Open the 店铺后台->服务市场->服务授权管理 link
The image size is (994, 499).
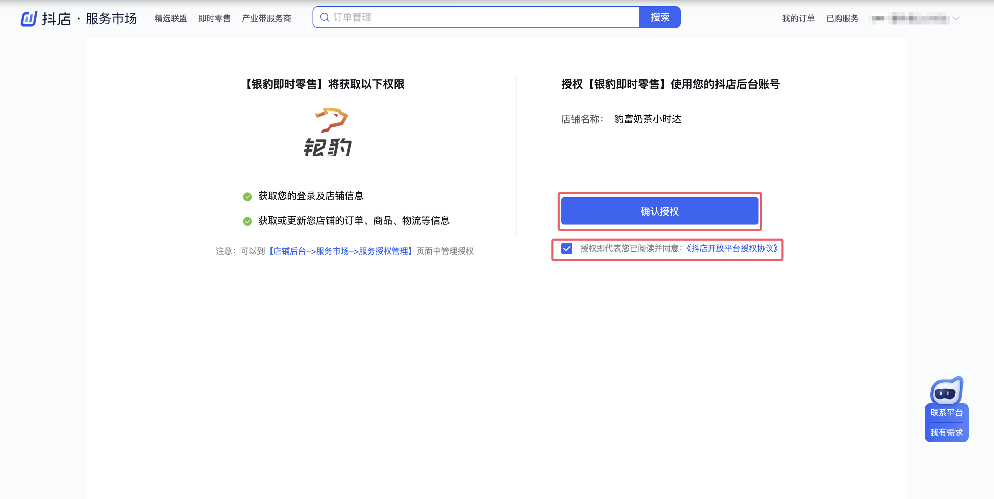tap(340, 251)
